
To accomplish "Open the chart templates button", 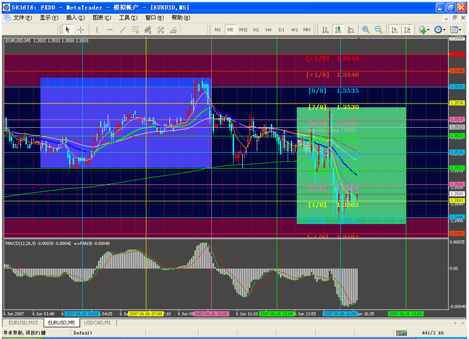I will point(454,30).
